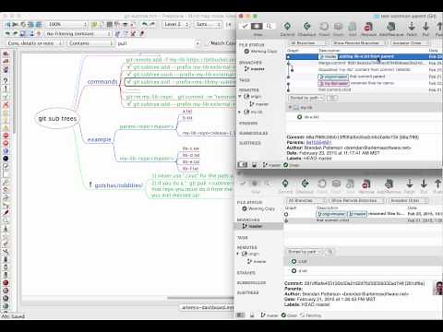Click the 'example' node in mind map
This screenshot has width=443, height=332.
[99, 139]
